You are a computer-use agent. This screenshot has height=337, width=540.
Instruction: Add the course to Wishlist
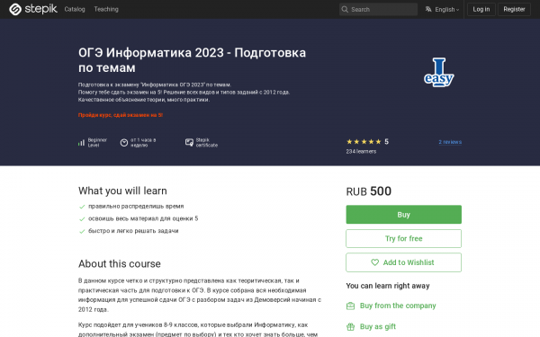(403, 262)
